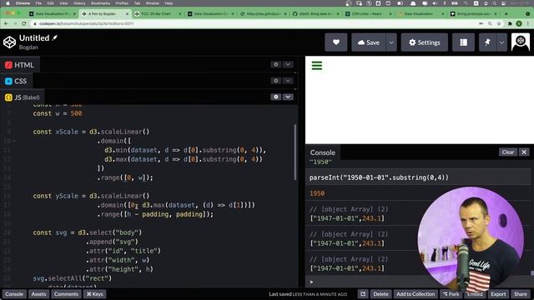Open Chrome View menu
Image resolution: width=534 pixels, height=300 pixels.
[x=63, y=3]
